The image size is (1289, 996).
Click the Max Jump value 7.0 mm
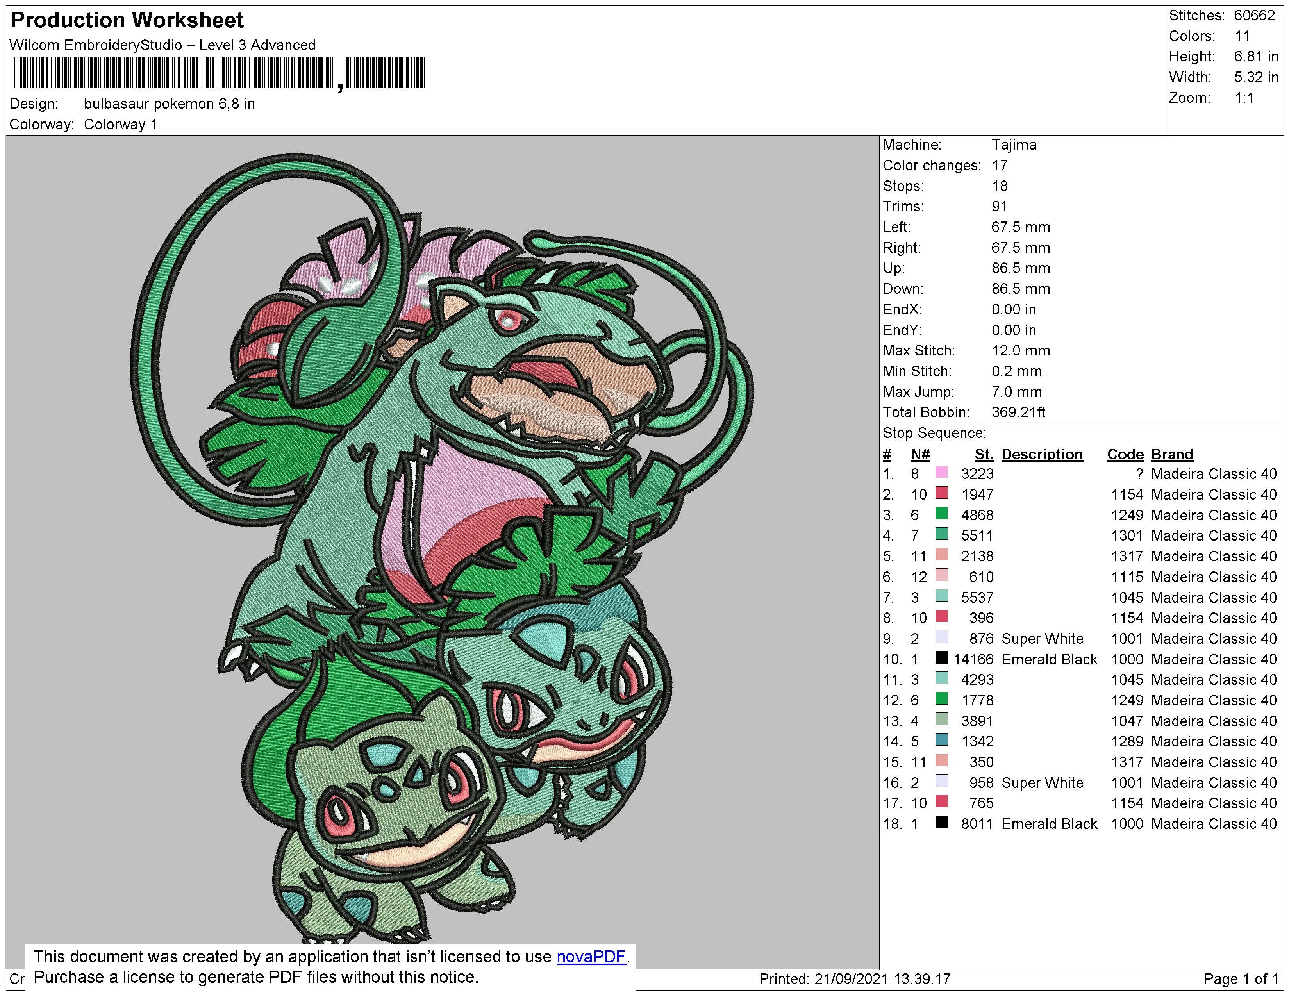click(x=1016, y=393)
